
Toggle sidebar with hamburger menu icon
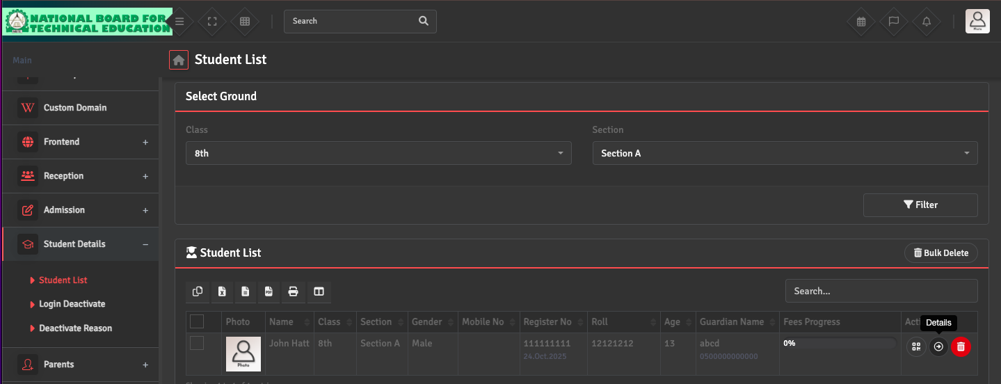pos(179,22)
